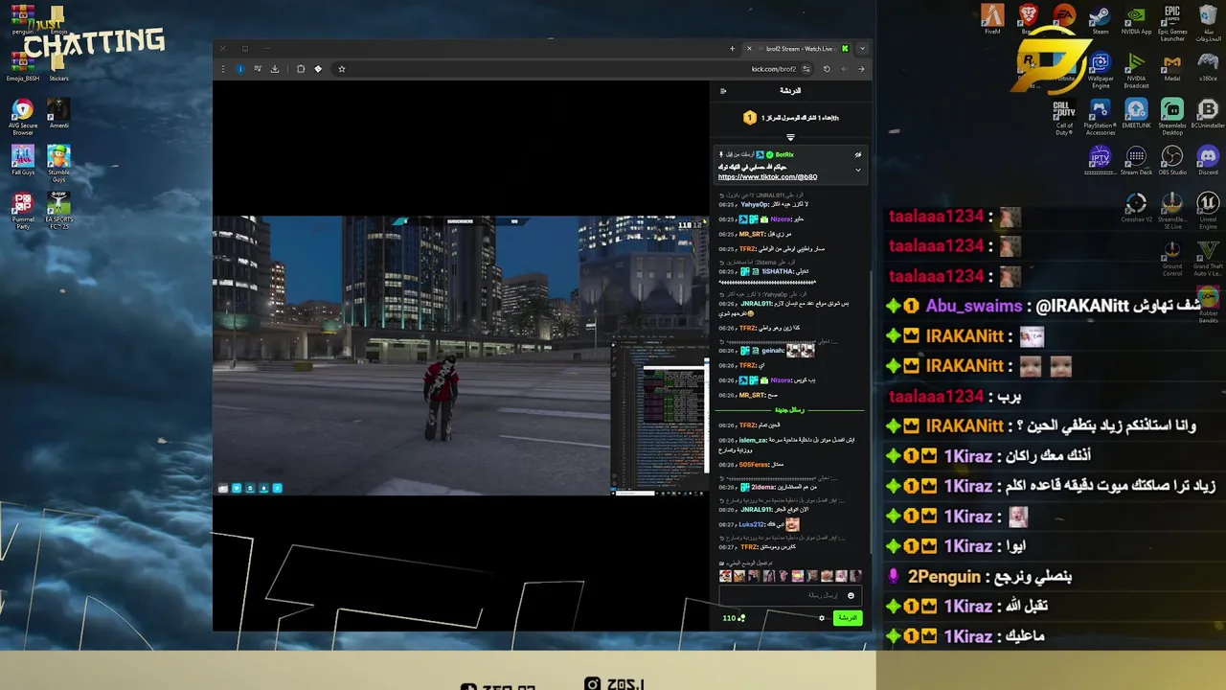Viewport: 1226px width, 690px height.
Task: Launch Discord from the desktop
Action: (x=1208, y=160)
